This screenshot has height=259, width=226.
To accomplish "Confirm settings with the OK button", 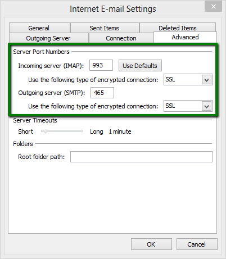I will point(151,244).
